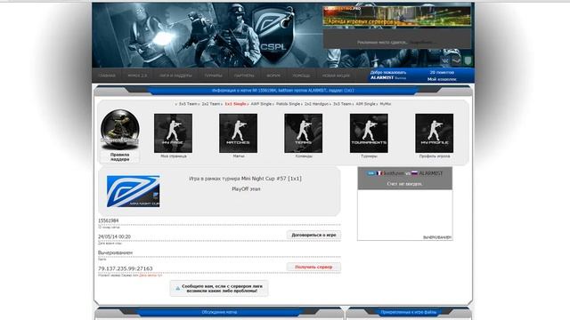Click the Mini Night Cup tournament logo
The image size is (570, 320).
point(133,192)
